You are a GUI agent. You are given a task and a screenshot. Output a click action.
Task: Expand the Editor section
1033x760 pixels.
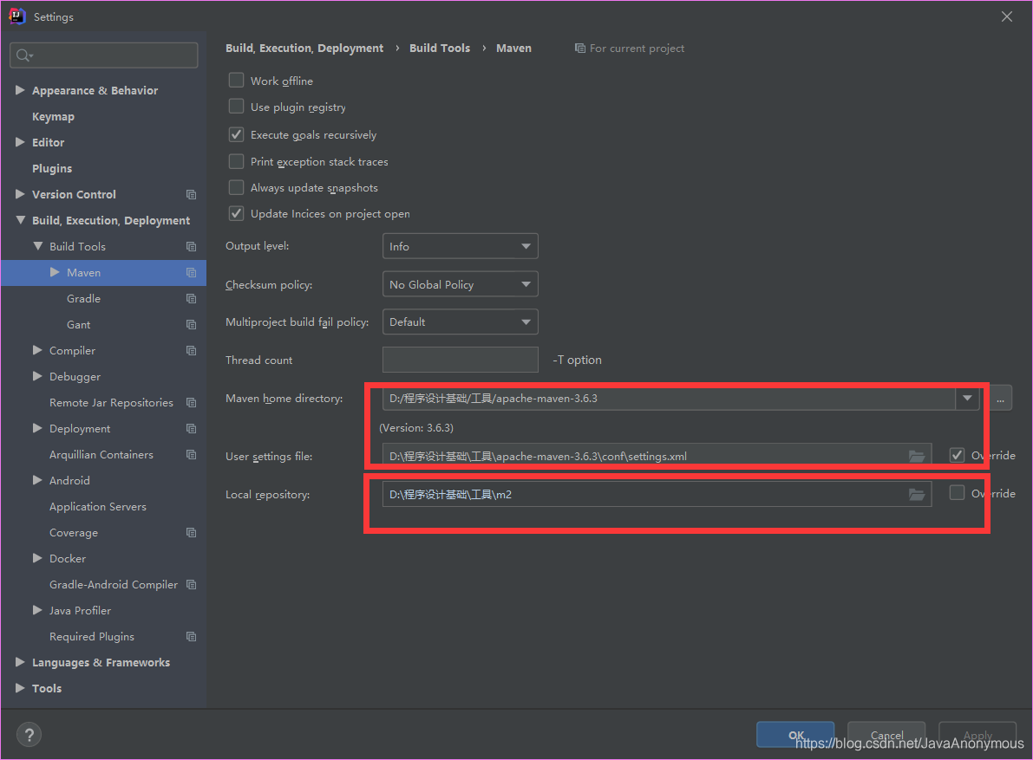pos(20,142)
